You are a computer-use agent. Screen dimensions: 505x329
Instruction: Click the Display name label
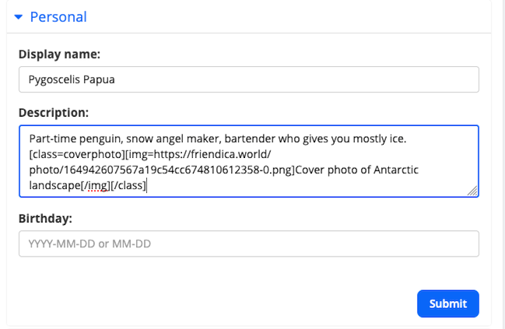(x=59, y=54)
